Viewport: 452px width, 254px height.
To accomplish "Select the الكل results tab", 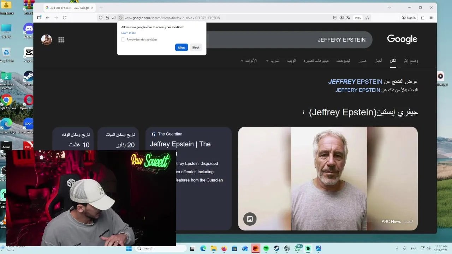I will pyautogui.click(x=393, y=61).
